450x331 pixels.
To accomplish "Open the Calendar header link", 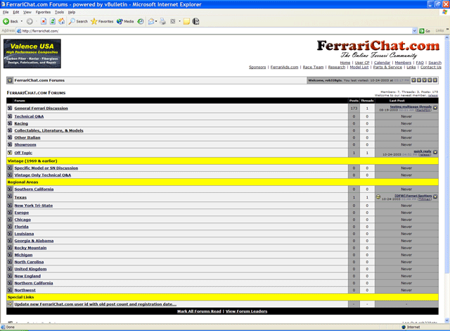I will [x=382, y=63].
